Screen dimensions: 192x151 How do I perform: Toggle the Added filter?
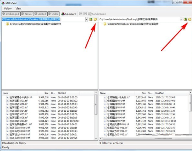(40, 14)
